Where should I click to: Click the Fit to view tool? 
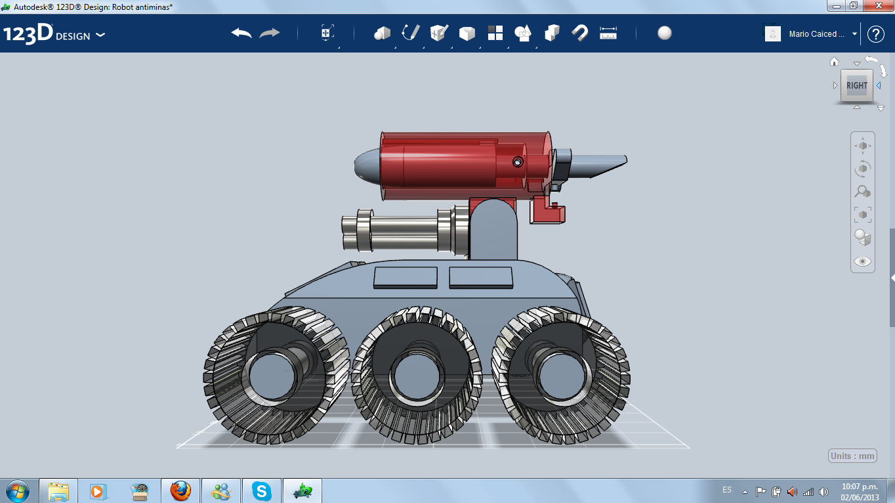(x=863, y=214)
